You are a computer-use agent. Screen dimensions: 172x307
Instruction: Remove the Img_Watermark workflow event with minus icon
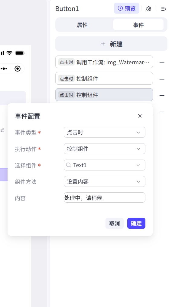coord(162,63)
